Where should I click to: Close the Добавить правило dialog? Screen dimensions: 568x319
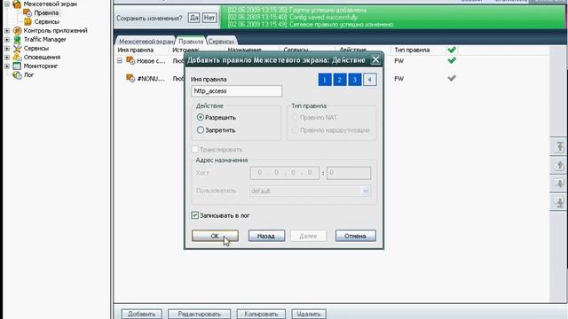point(375,59)
